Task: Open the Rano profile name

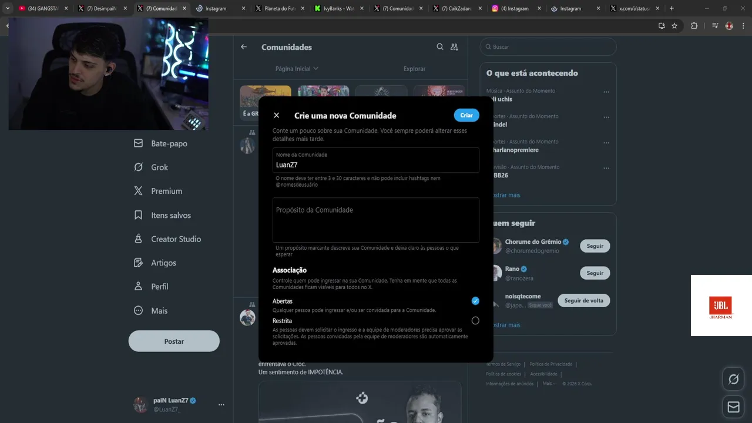Action: 512,269
